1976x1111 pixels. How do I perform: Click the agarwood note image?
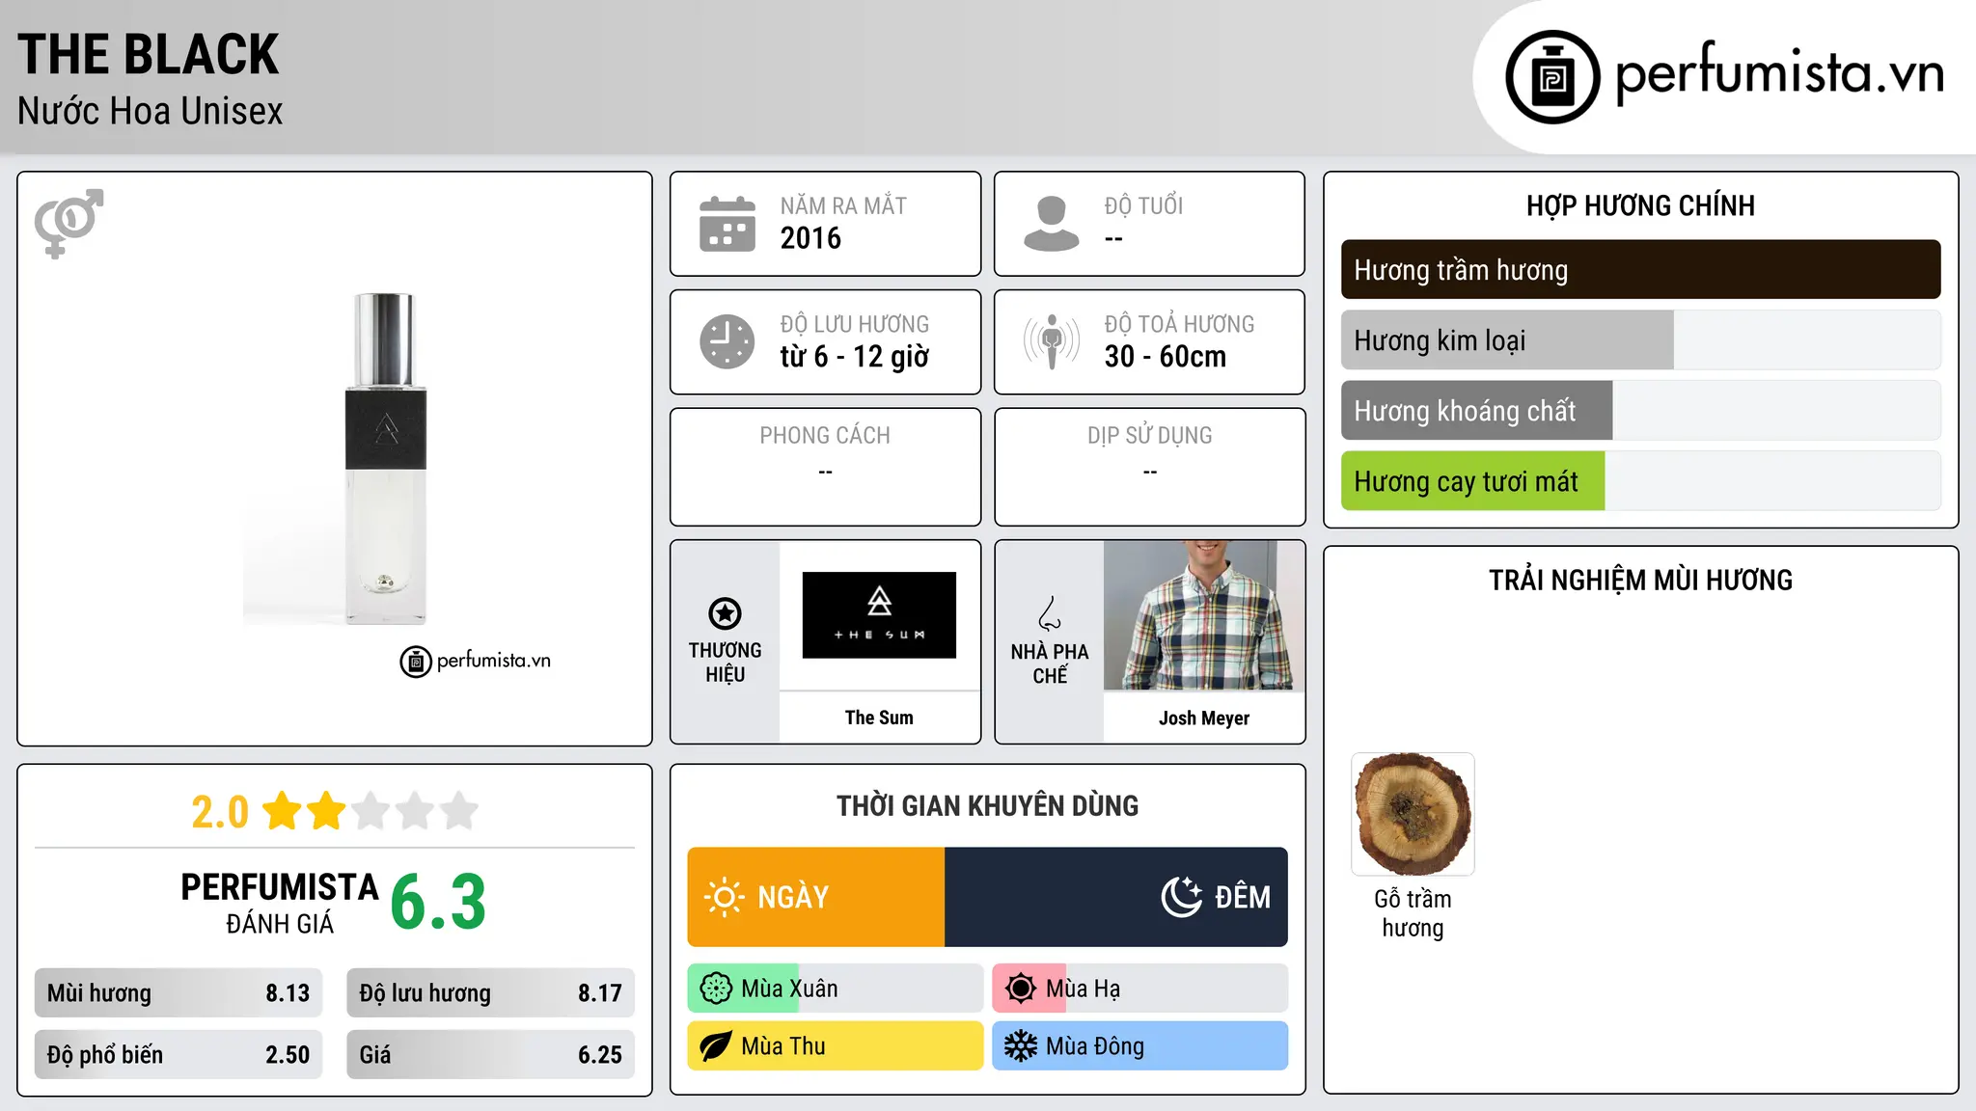(x=1413, y=814)
